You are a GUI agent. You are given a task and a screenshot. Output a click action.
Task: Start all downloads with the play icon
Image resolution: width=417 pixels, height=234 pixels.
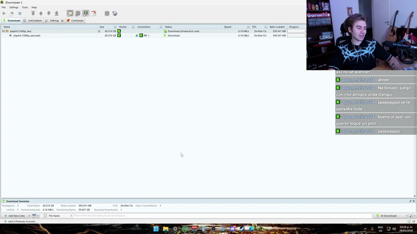(4, 13)
